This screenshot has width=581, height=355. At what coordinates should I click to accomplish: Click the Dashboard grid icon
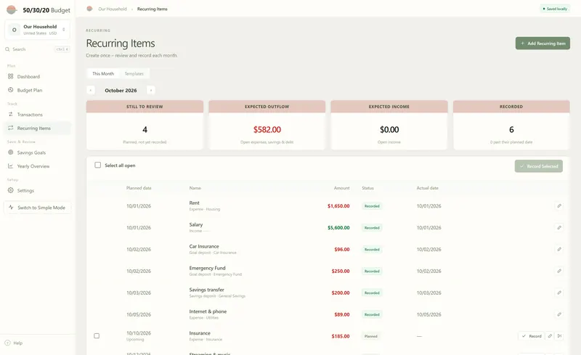(10, 76)
